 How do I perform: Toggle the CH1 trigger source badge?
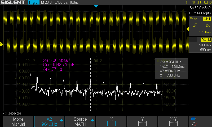(x=207, y=19)
